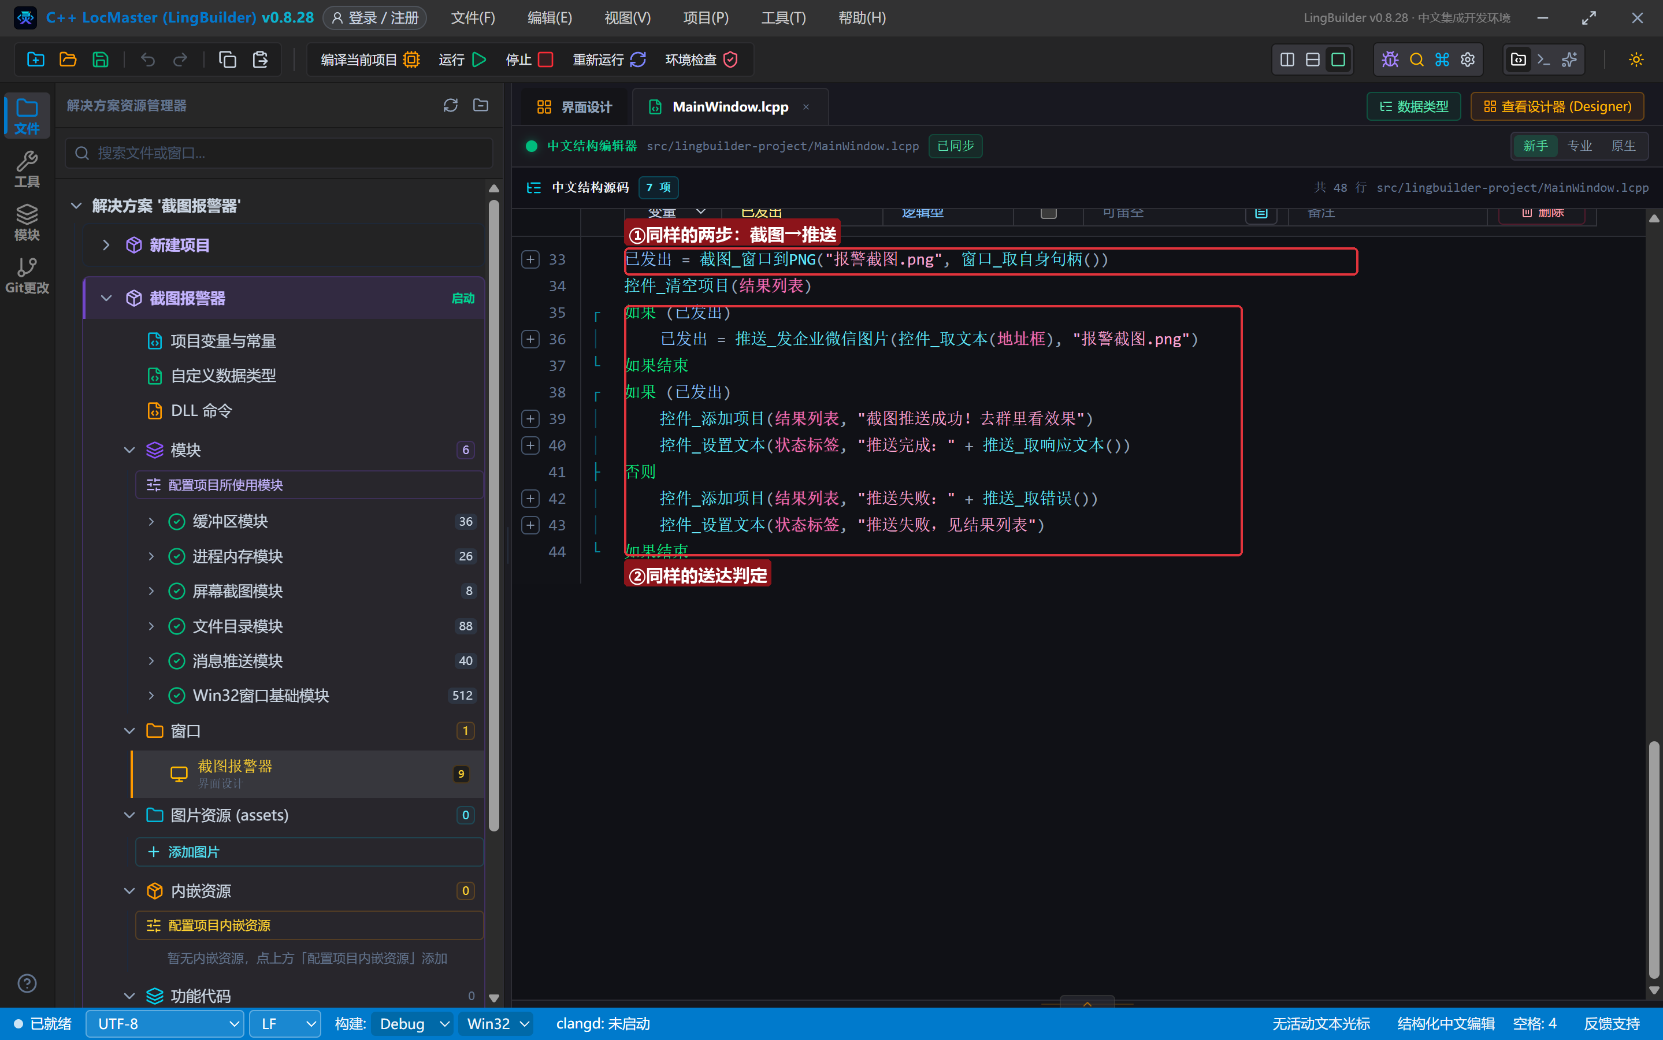Screen dimensions: 1663x1040
Task: Click the 运行 run button
Action: (463, 60)
